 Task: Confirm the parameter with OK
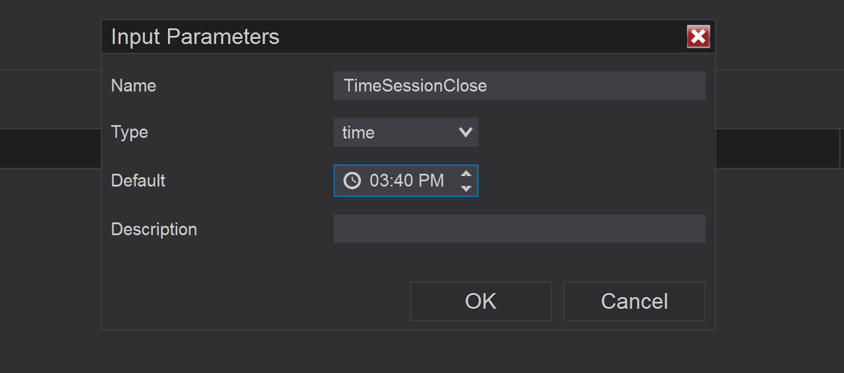481,301
